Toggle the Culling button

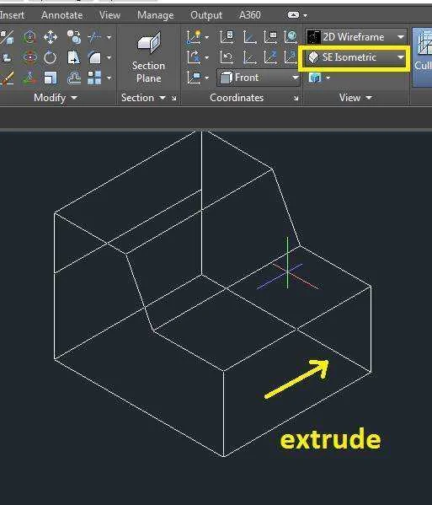[x=424, y=56]
